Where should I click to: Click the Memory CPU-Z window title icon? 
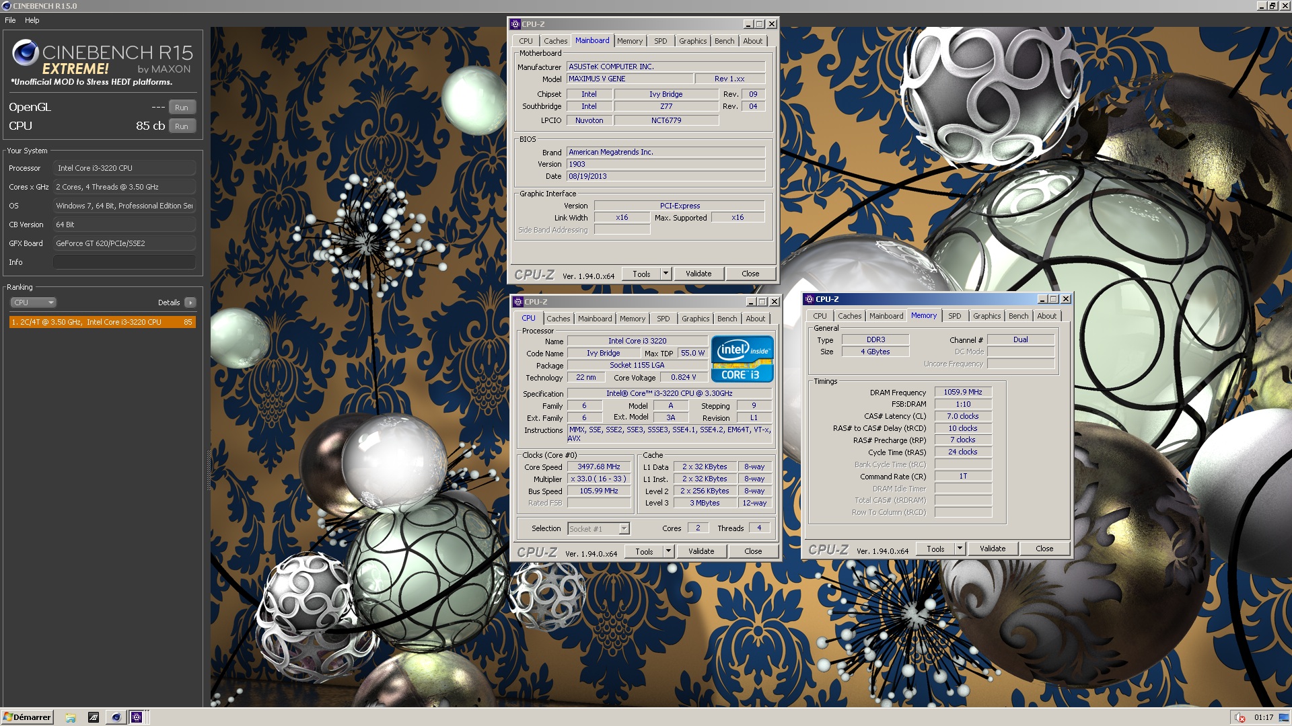810,299
